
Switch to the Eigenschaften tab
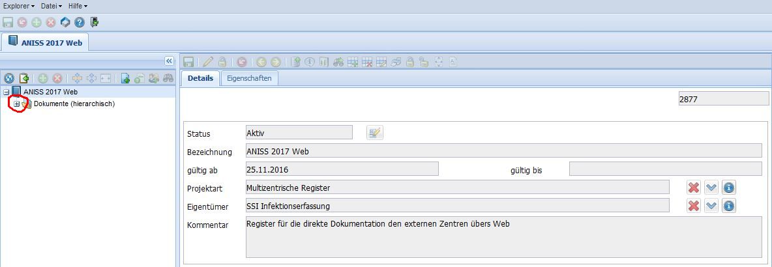250,78
